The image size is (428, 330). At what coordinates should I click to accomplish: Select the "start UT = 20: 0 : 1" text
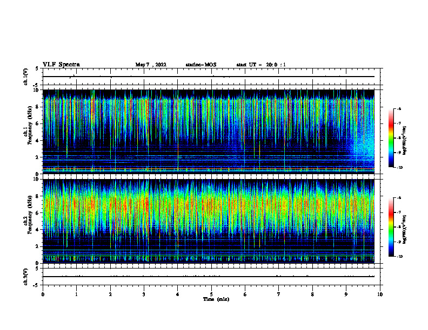[261, 65]
